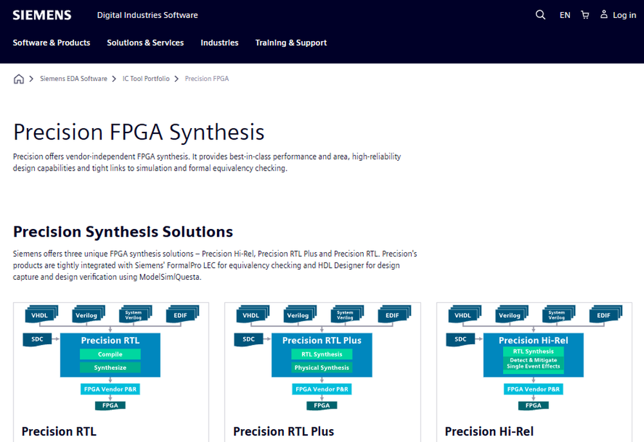The image size is (644, 442).
Task: Open the Precision RTL Plus flow diagram image
Action: (x=323, y=358)
